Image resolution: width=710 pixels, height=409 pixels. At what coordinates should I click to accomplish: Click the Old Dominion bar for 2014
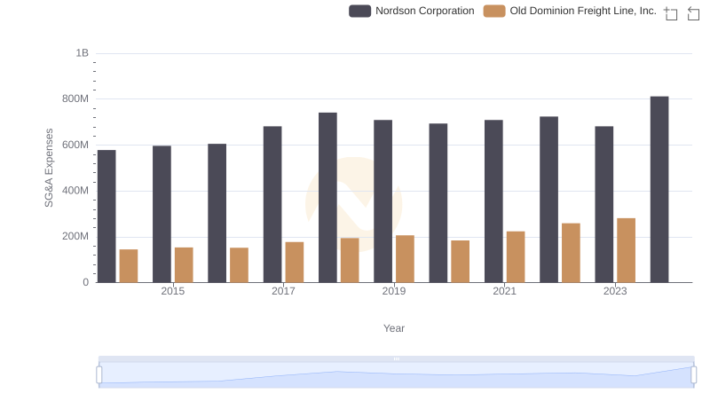(129, 266)
